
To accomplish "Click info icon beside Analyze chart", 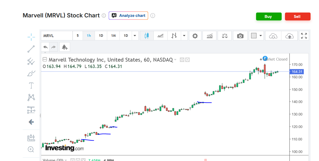I will pyautogui.click(x=153, y=16).
